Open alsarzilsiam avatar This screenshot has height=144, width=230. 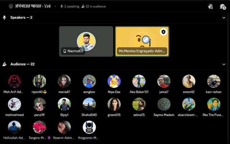pyautogui.click(x=189, y=104)
